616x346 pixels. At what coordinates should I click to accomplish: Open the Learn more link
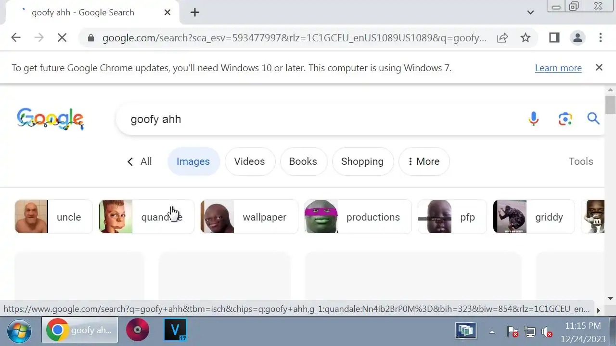pyautogui.click(x=558, y=68)
